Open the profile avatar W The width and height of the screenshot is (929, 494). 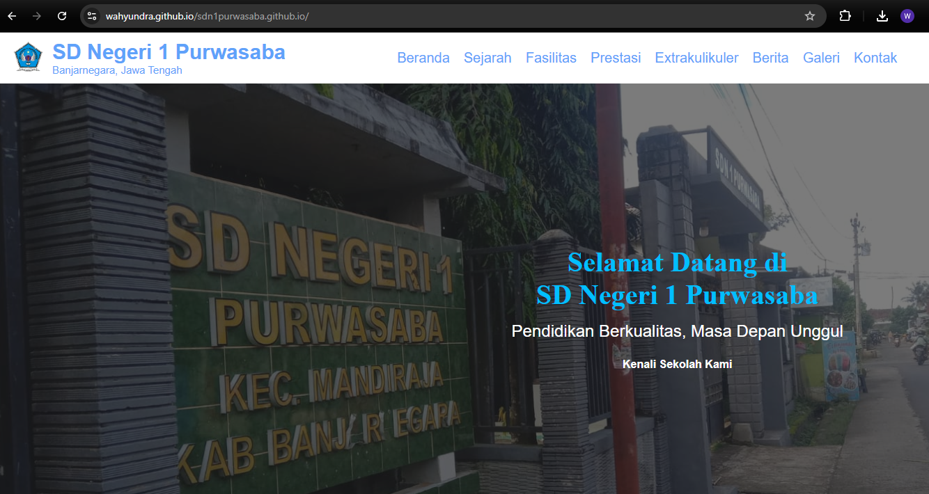907,16
